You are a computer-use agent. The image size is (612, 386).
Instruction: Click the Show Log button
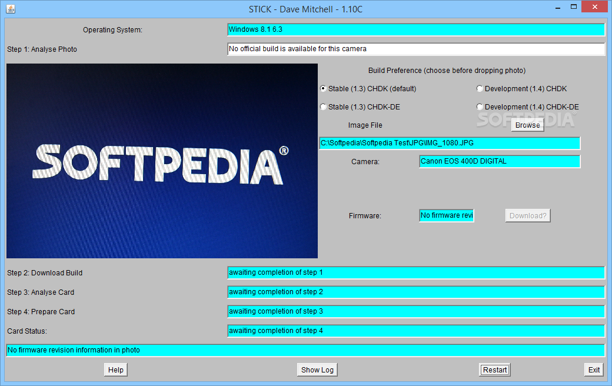(317, 370)
